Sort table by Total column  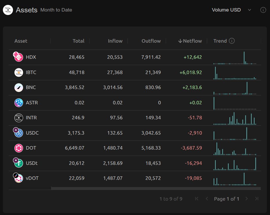tap(78, 41)
